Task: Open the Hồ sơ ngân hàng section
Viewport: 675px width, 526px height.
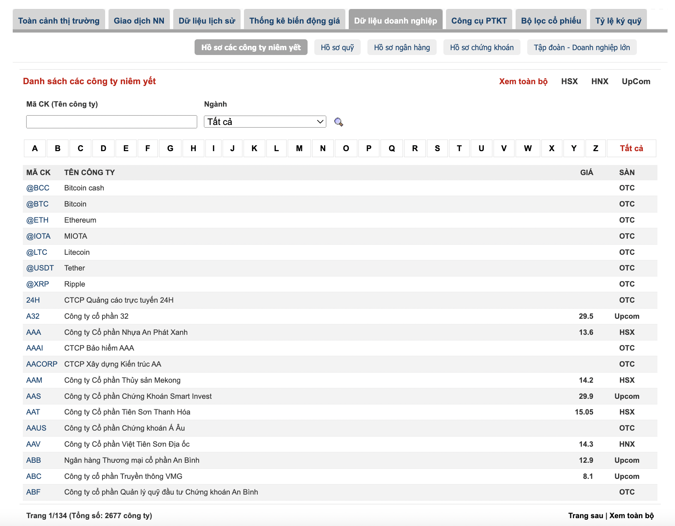Action: click(402, 47)
